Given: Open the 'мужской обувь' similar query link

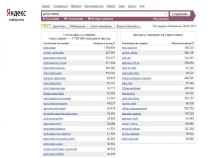Looking at the screenshot, I should coord(131,129).
